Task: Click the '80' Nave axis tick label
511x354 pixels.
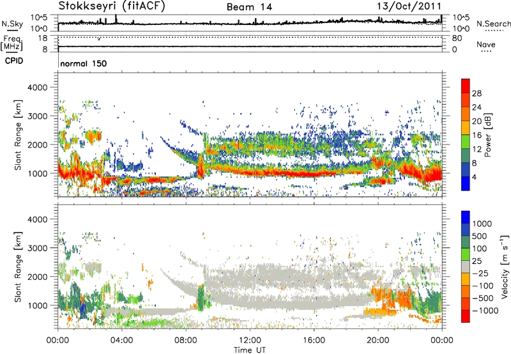Action: tap(457, 38)
